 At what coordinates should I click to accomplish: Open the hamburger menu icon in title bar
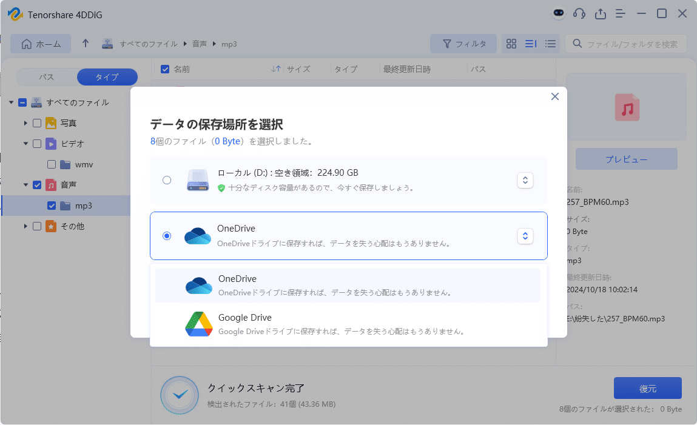click(x=621, y=14)
